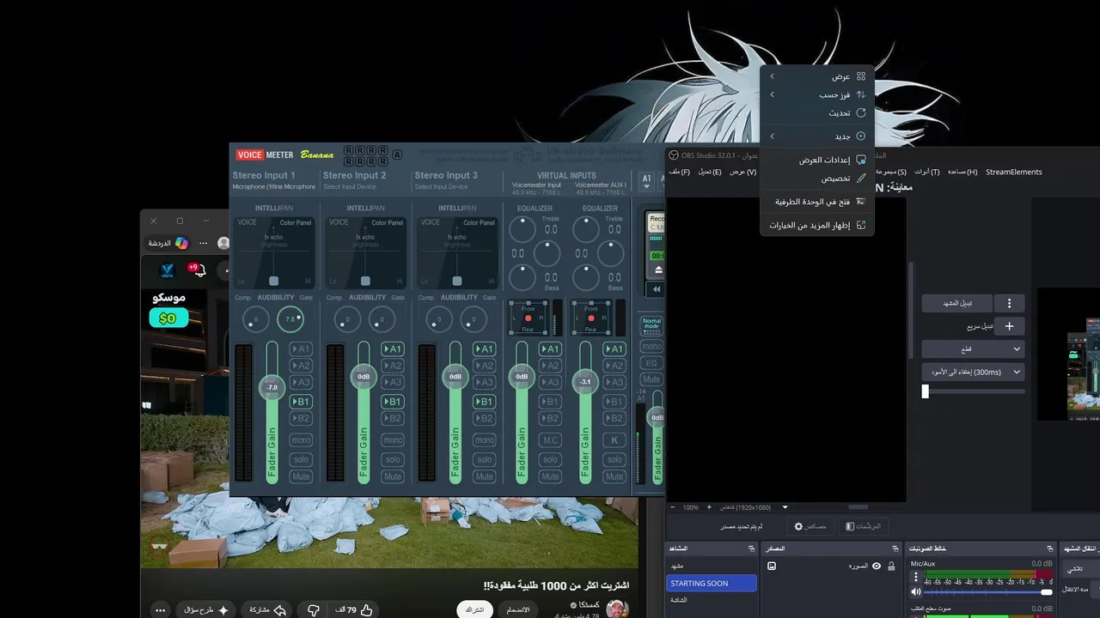Image resolution: width=1100 pixels, height=618 pixels.
Task: Open the OBS transition type dropdown
Action: [x=973, y=349]
